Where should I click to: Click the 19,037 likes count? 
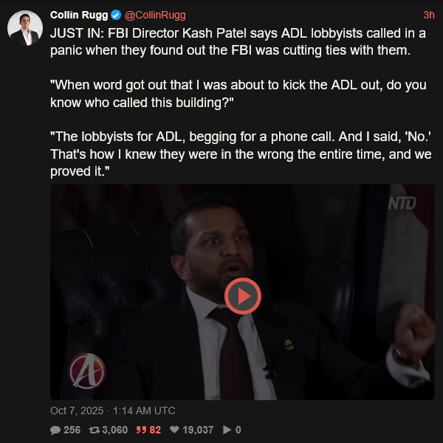198,430
